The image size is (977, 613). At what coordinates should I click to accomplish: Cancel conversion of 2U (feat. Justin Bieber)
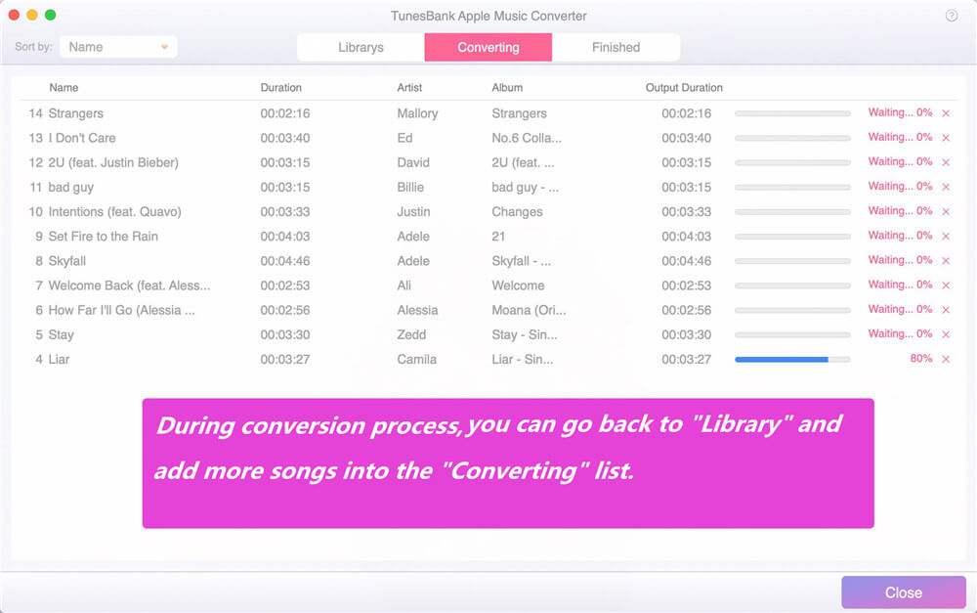point(946,162)
